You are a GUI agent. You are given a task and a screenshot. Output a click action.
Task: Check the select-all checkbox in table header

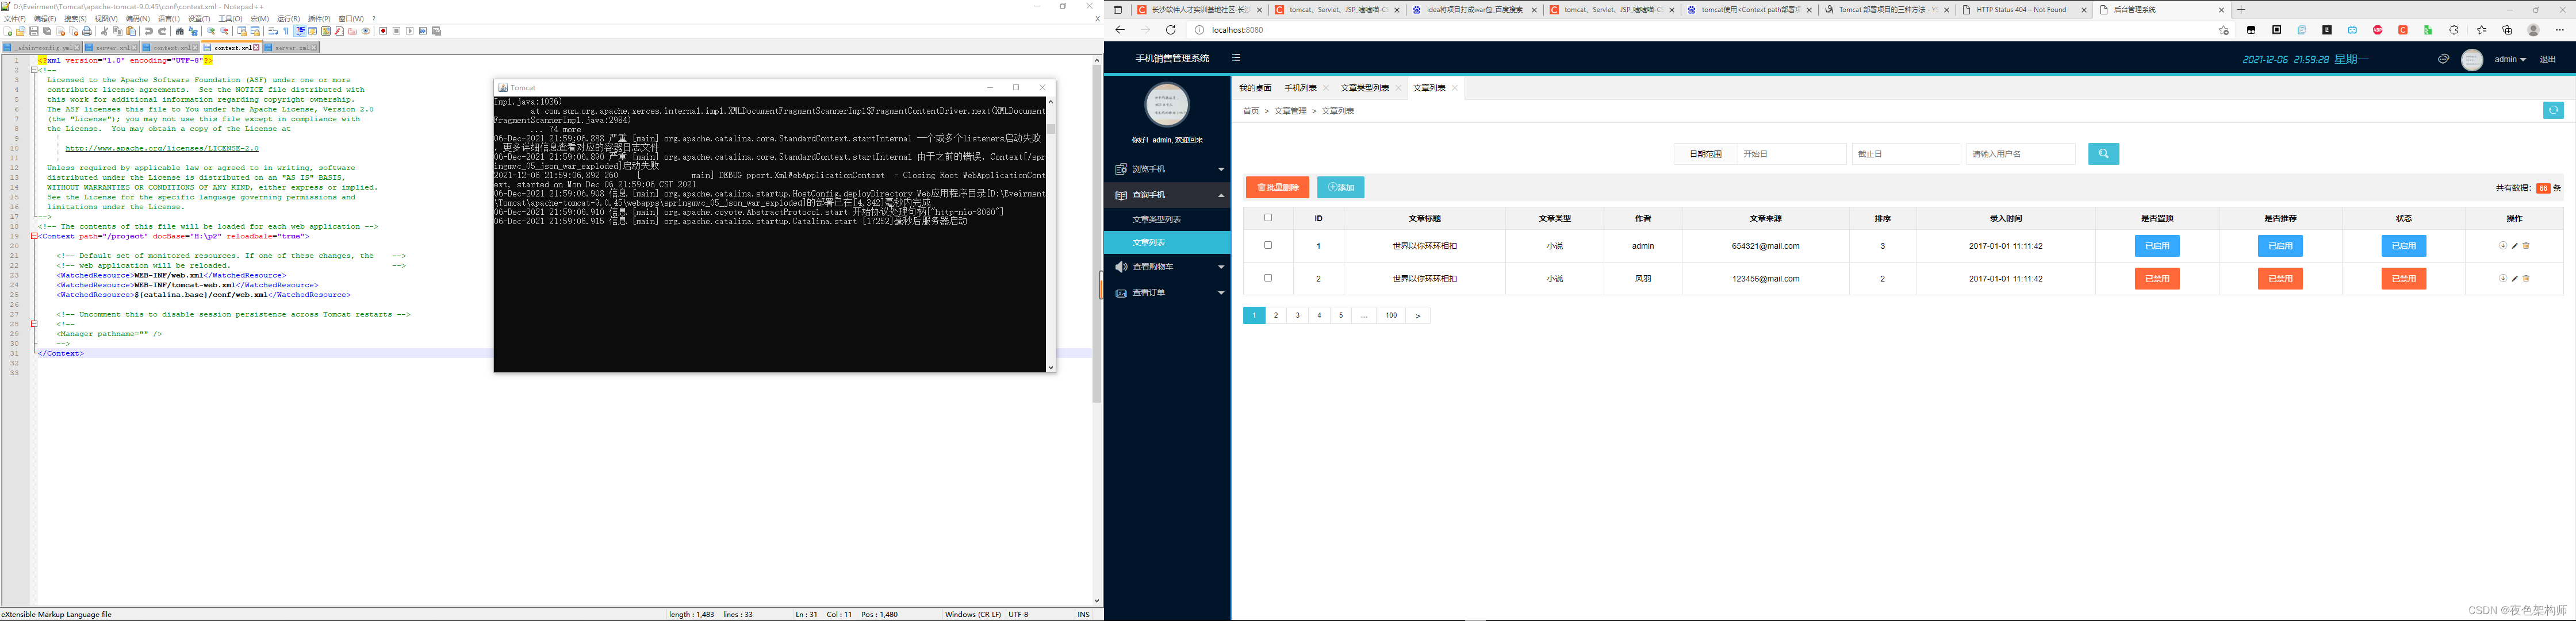pos(1268,218)
